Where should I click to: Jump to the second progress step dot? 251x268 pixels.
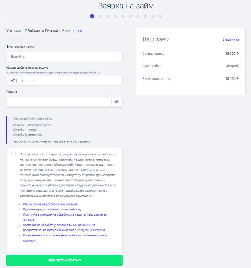[100, 16]
